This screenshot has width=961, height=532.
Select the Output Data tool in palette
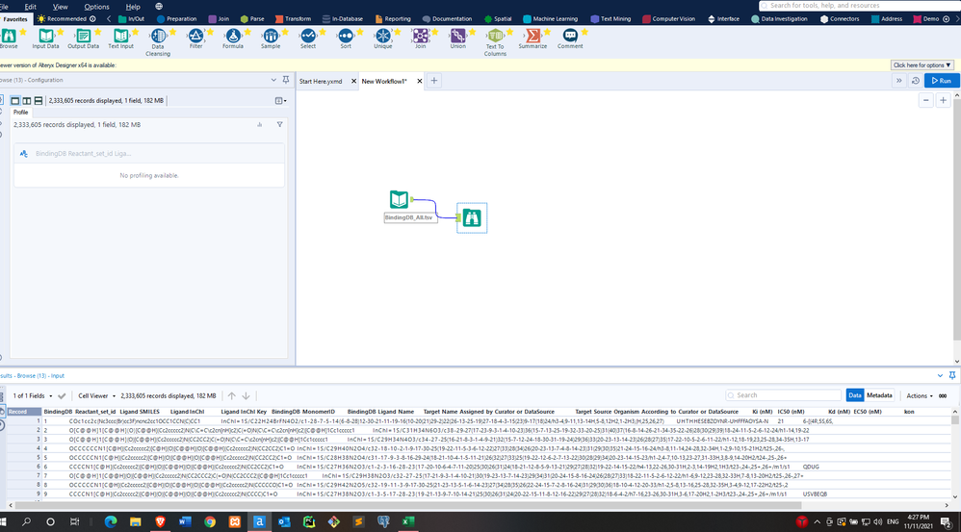click(x=84, y=37)
